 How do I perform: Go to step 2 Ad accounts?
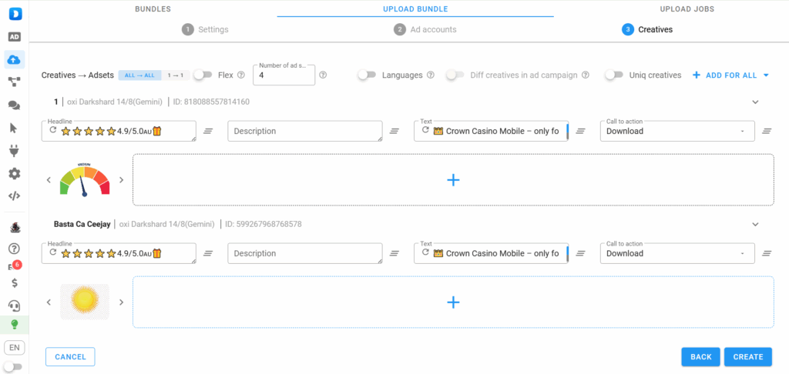425,30
